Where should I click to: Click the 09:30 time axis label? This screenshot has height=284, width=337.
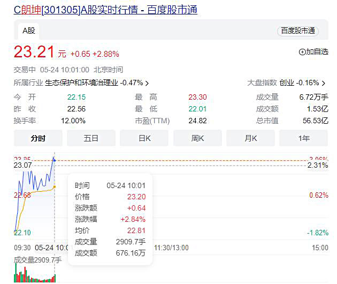[x=22, y=248]
